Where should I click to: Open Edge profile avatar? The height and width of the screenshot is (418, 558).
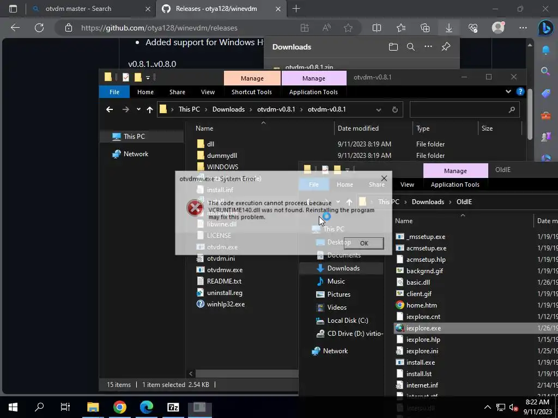[498, 28]
